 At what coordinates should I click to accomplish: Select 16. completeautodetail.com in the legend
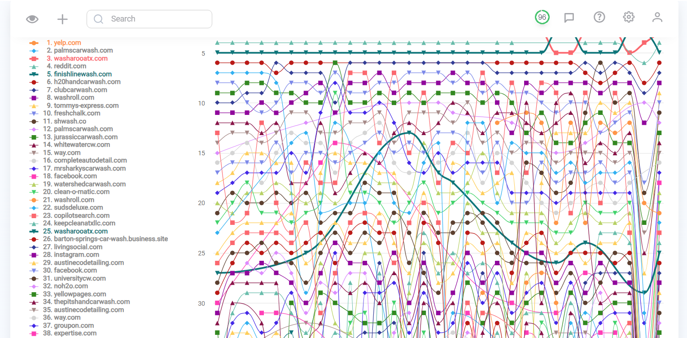(x=78, y=160)
